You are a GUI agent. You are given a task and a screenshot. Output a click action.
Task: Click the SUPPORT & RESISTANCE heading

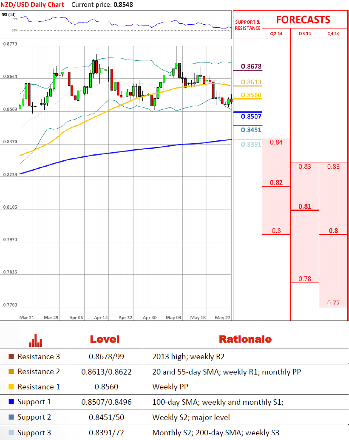tap(247, 25)
